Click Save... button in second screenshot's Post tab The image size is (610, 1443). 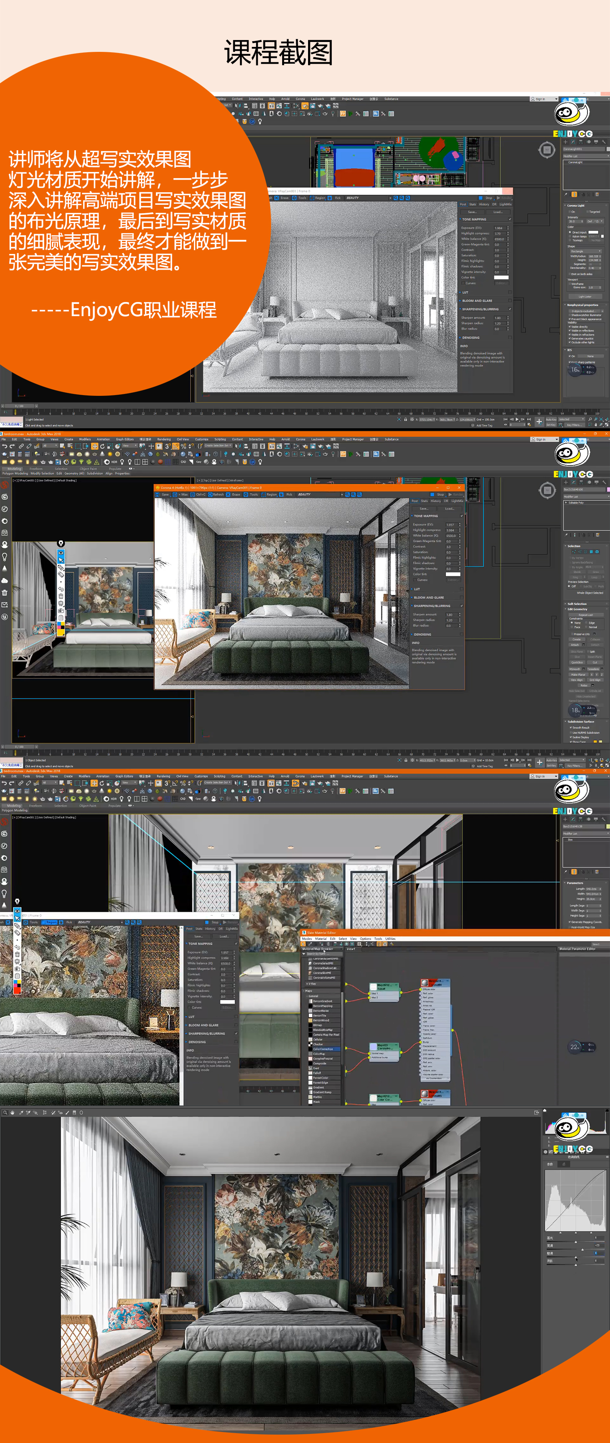pyautogui.click(x=424, y=509)
